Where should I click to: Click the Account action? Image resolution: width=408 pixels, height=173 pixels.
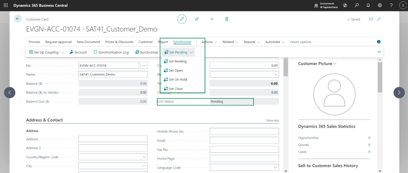point(78,52)
